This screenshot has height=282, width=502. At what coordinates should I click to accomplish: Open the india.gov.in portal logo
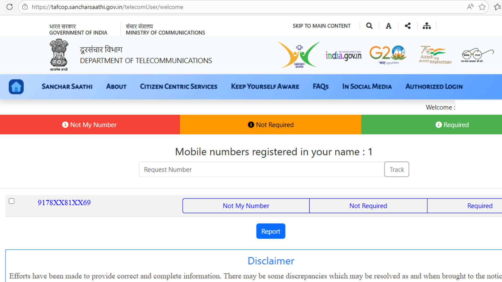point(344,55)
